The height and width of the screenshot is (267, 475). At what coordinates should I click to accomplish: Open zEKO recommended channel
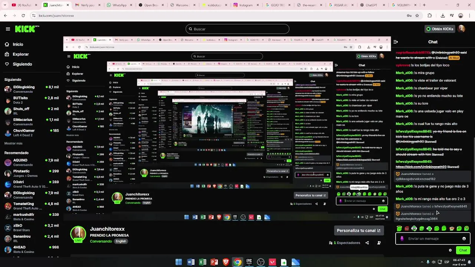coord(31,228)
